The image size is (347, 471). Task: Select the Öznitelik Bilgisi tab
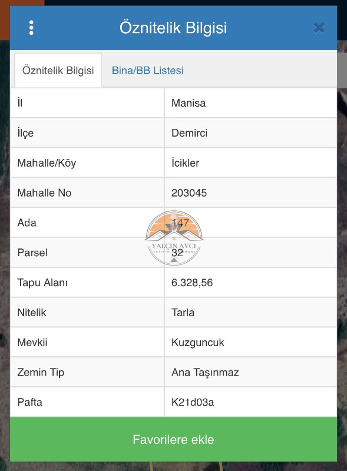click(58, 71)
